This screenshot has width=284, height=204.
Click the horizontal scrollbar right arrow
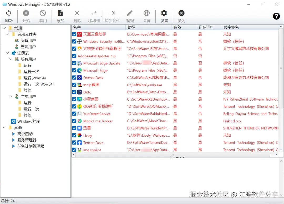coord(276,155)
